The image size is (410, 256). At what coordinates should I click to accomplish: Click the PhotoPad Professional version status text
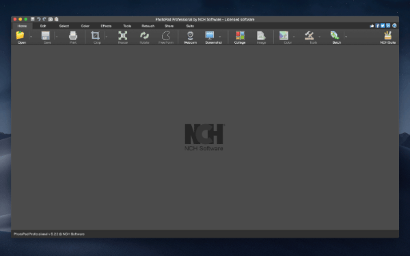click(x=49, y=234)
